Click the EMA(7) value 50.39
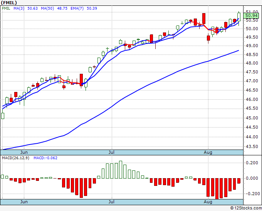 (x=92, y=9)
